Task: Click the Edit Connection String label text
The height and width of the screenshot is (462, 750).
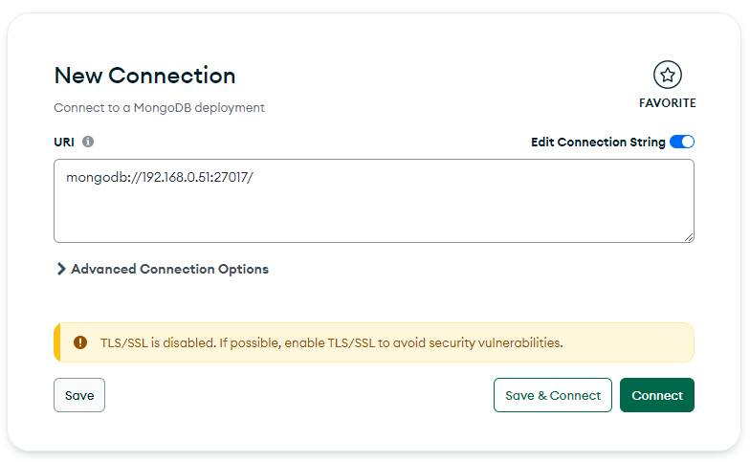Action: point(598,142)
